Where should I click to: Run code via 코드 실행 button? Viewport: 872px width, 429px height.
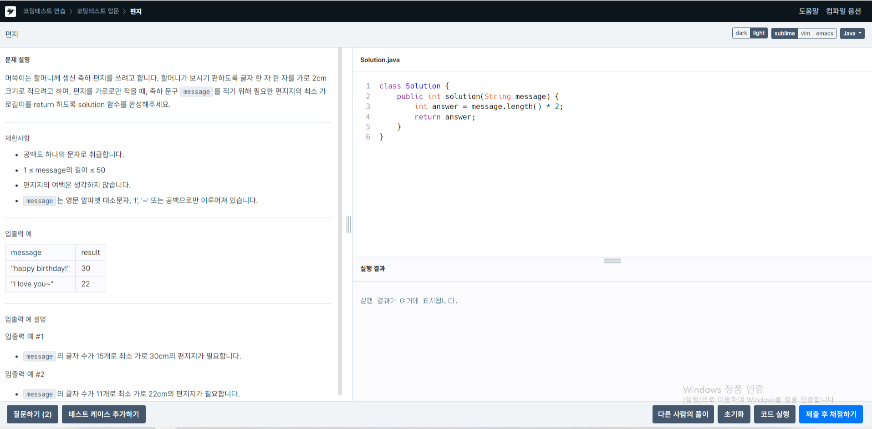pyautogui.click(x=775, y=414)
